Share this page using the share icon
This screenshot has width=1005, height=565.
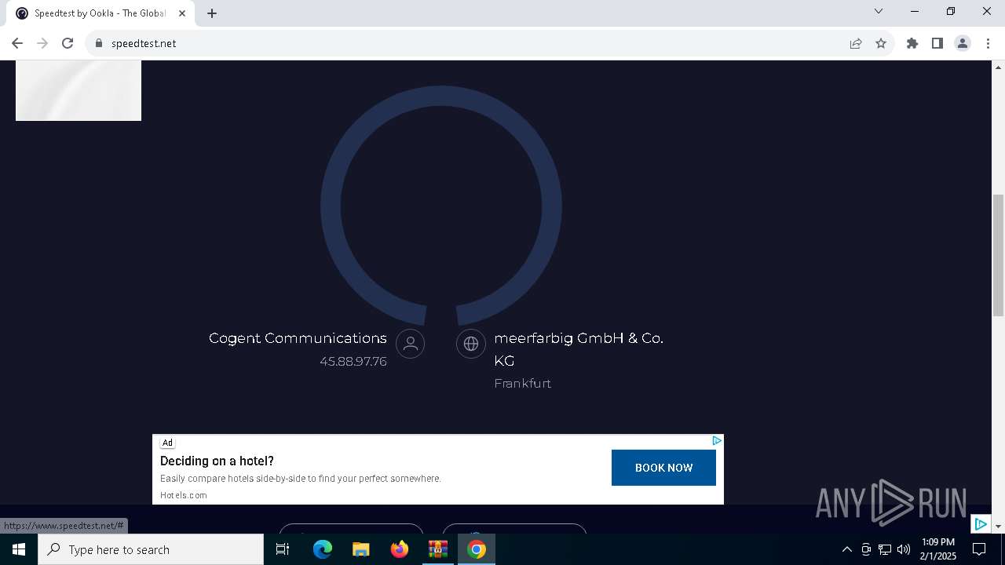point(856,43)
